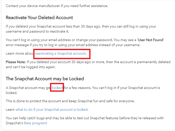Click the 'Contact your device manufacturer' sentence

point(57,6)
